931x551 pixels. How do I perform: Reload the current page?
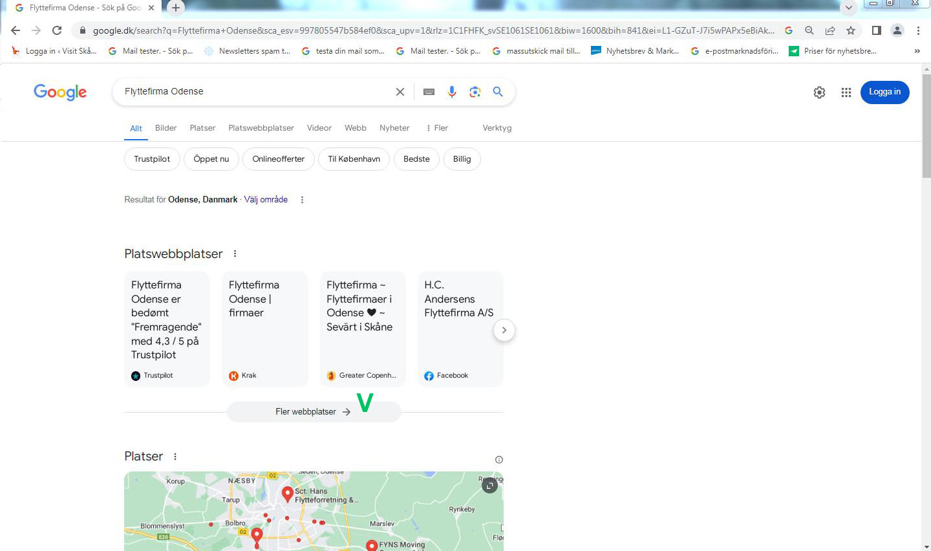tap(57, 30)
